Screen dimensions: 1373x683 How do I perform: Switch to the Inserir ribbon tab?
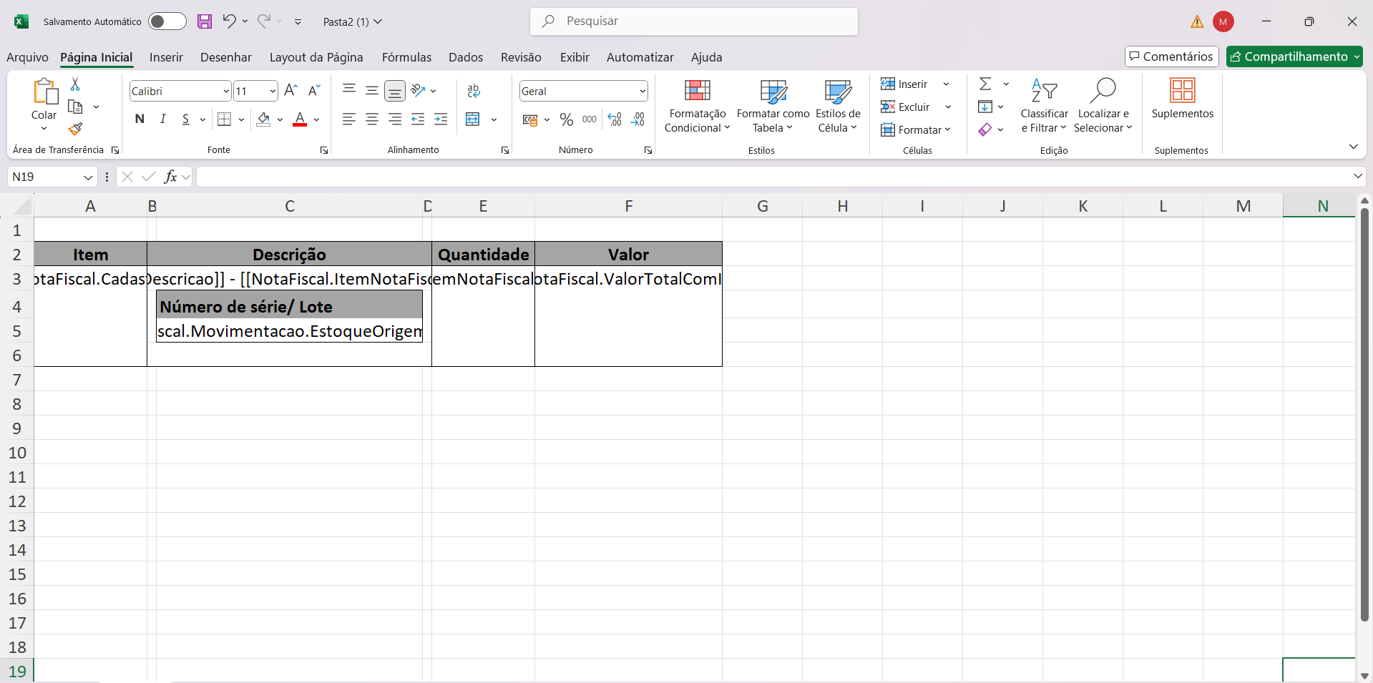click(x=166, y=57)
